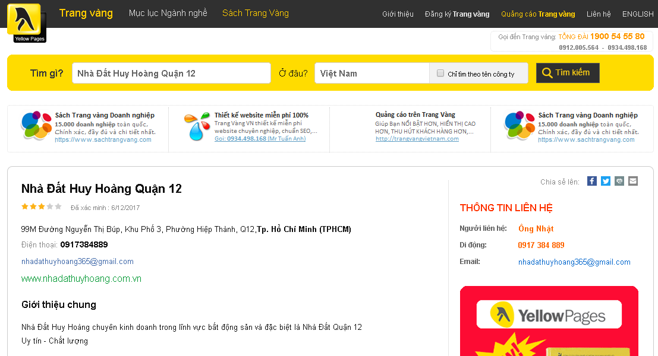The width and height of the screenshot is (658, 356).
Task: Click the three-star rating under company name
Action: 42,206
